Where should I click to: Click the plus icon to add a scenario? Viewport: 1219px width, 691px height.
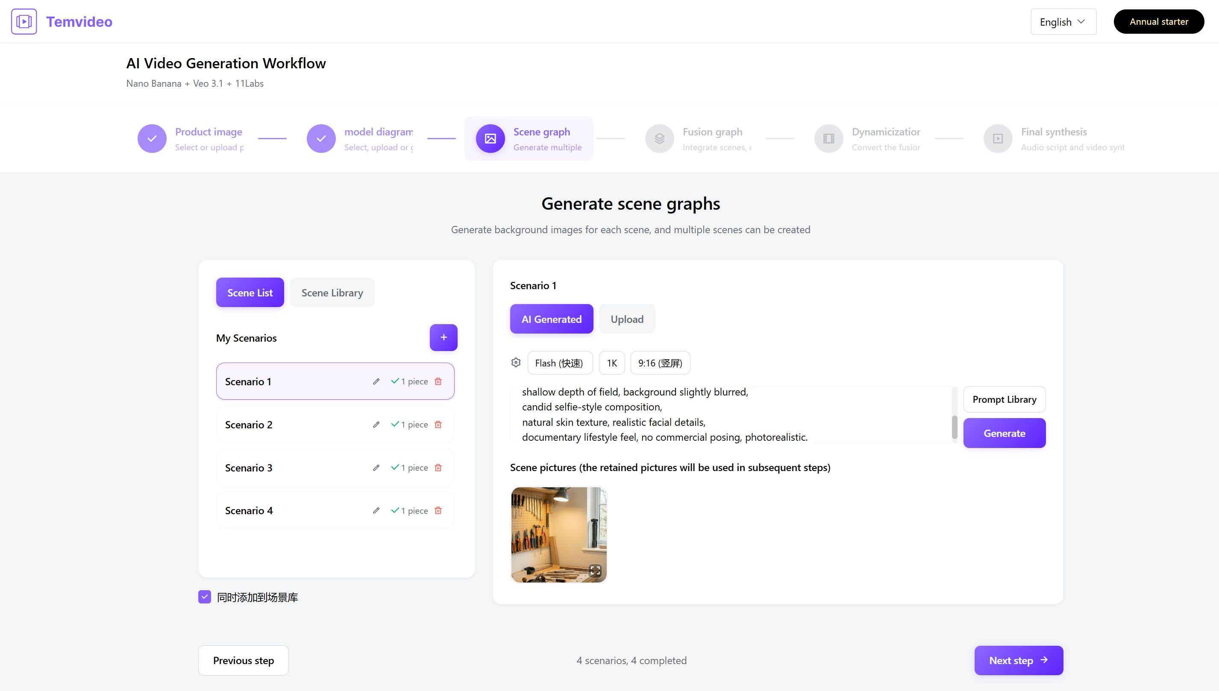coord(444,337)
